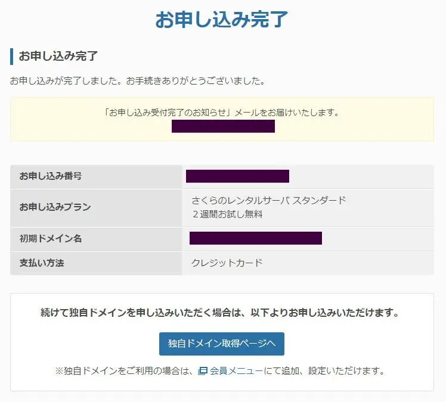Click the masked email address in yellow notice

pyautogui.click(x=223, y=126)
